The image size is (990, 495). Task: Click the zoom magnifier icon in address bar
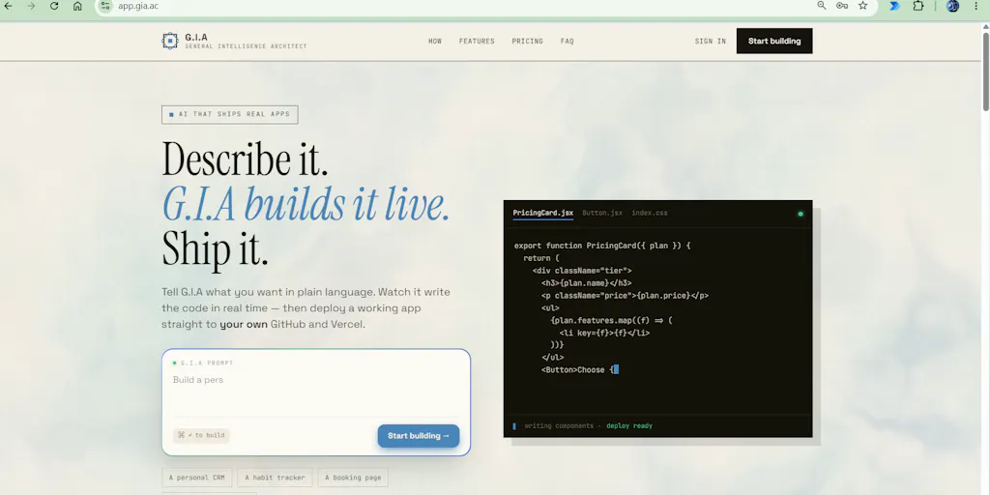822,6
